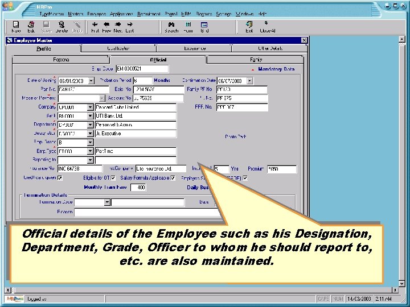The height and width of the screenshot is (307, 410).
Task: Select the Official sub-tab
Action: click(x=158, y=60)
